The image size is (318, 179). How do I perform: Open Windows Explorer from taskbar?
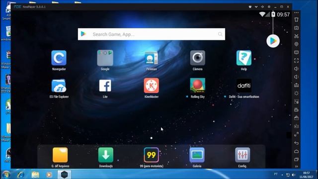pyautogui.click(x=35, y=175)
